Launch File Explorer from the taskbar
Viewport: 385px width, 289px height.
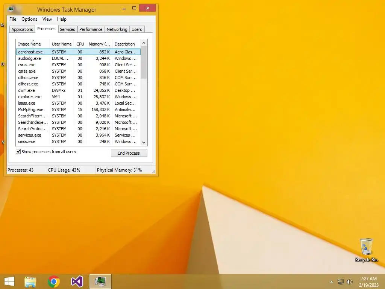30,281
